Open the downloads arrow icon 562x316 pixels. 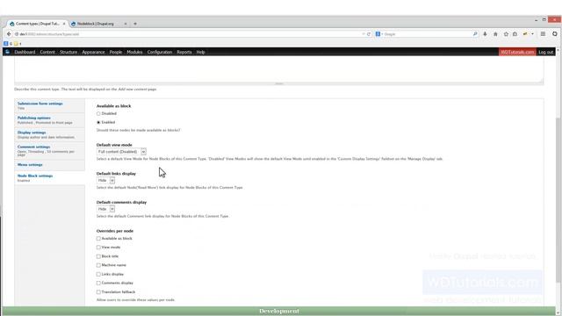click(x=485, y=34)
